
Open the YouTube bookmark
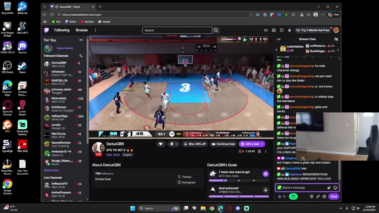pos(87,22)
